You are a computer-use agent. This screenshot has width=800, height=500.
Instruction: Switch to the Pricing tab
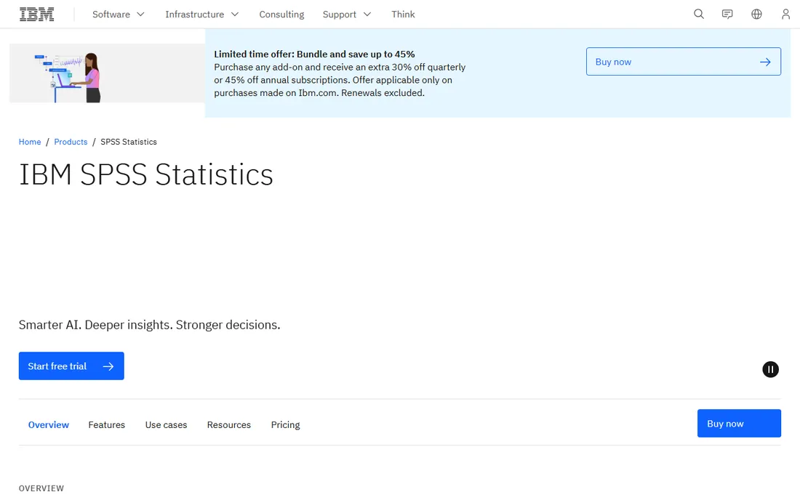pyautogui.click(x=286, y=424)
